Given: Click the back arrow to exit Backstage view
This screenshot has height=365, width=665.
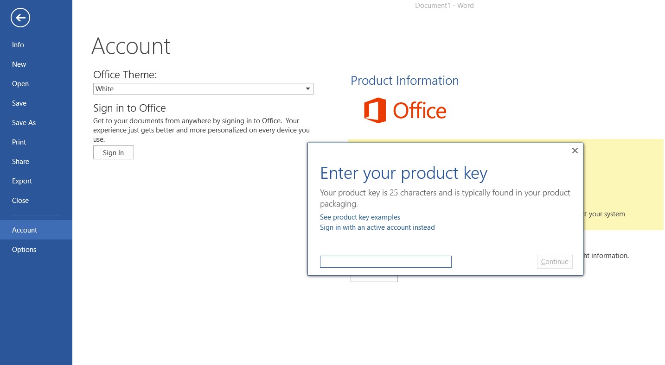Looking at the screenshot, I should coord(20,18).
